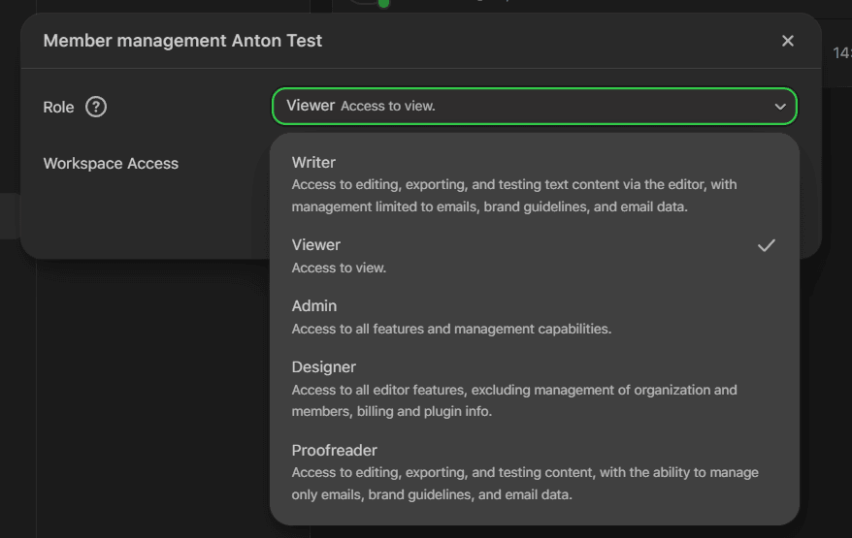Select the Proofreader role
Viewport: 852px width, 538px height.
pos(334,451)
